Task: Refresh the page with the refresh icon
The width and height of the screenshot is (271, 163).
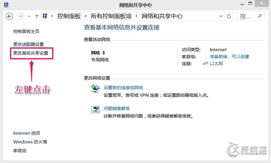Action: tap(229, 16)
